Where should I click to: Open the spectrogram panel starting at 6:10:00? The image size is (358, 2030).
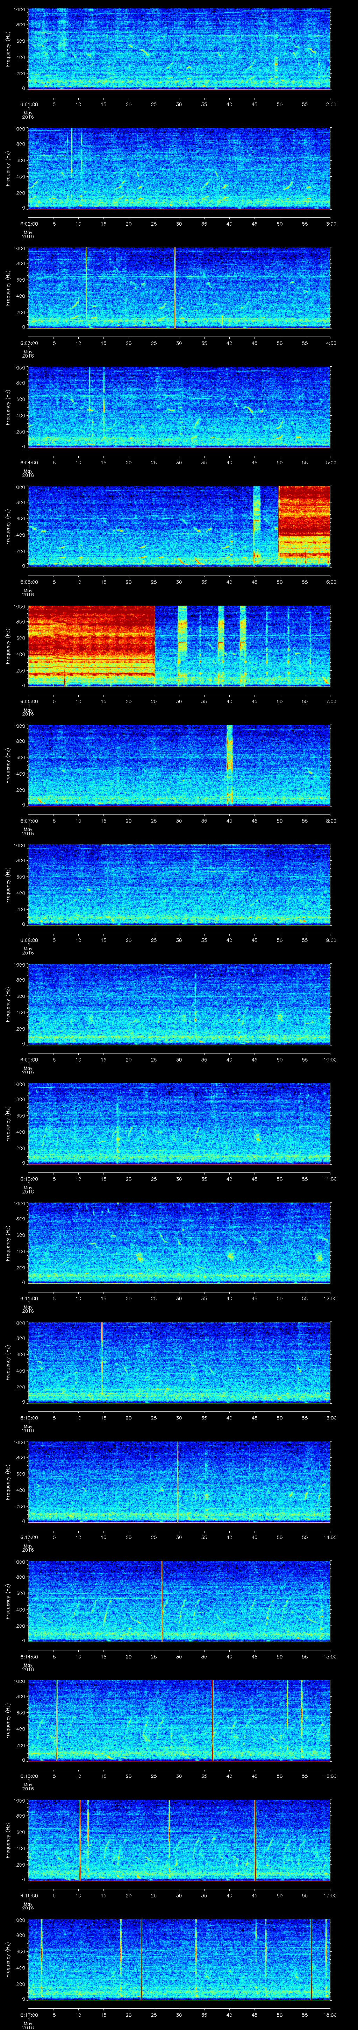point(179,1123)
